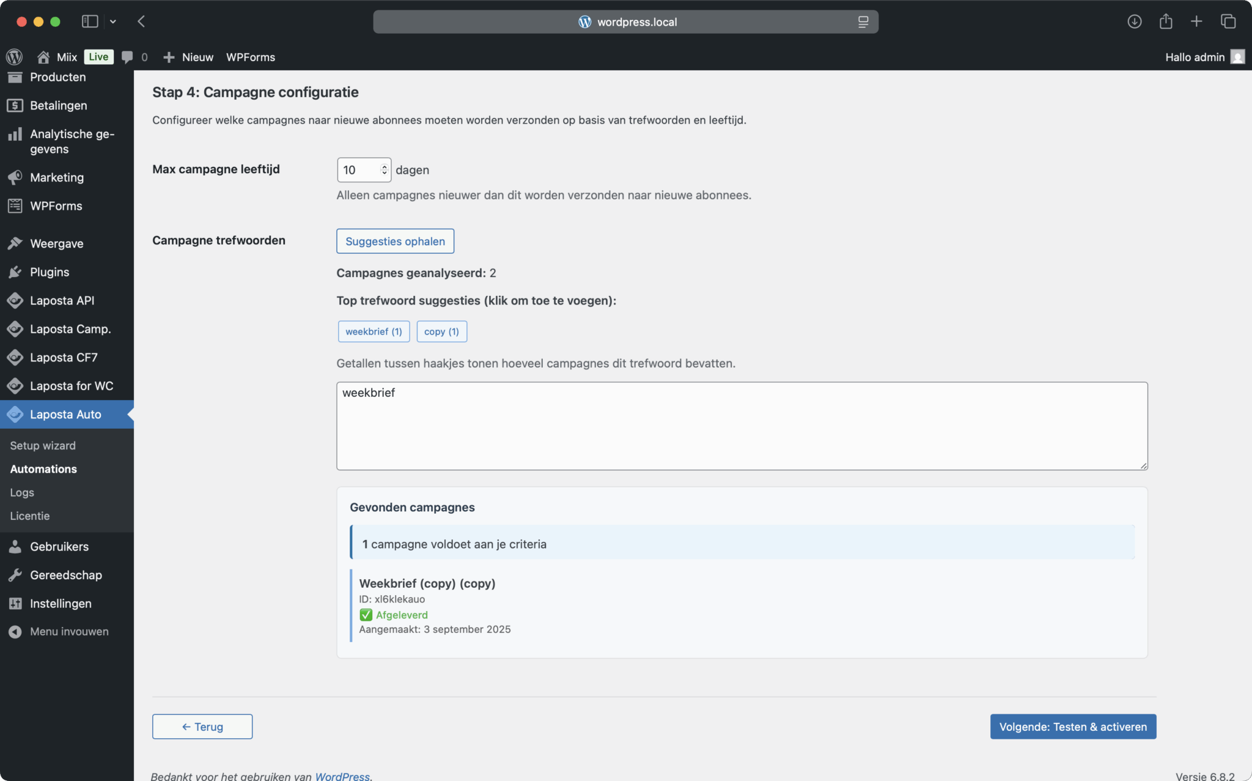Click the WordPress logo in admin bar
The width and height of the screenshot is (1252, 781).
point(14,57)
